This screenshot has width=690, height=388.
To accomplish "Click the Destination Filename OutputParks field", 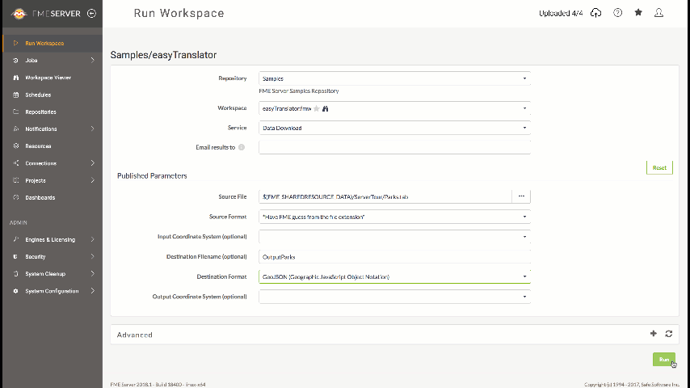I will coord(394,257).
